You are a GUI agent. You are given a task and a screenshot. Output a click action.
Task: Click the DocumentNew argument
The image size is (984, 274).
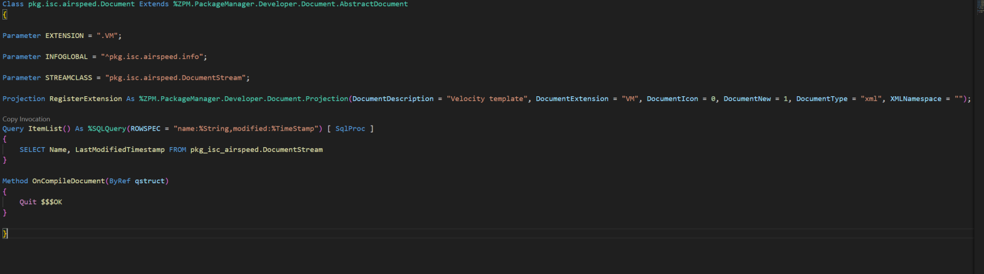(747, 99)
